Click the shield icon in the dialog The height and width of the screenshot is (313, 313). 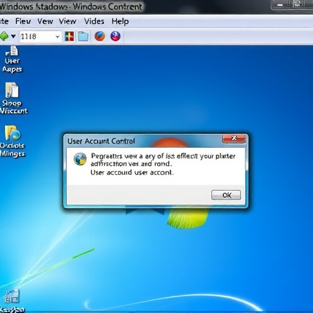(80, 159)
